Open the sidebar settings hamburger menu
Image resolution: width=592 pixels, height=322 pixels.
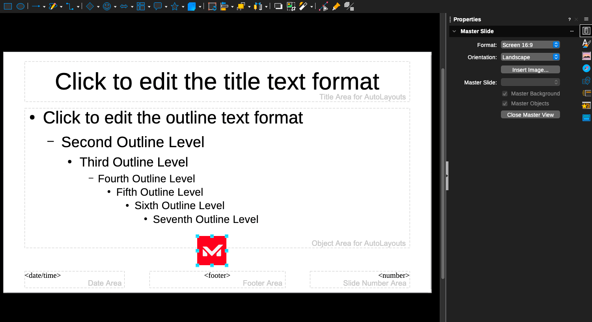point(586,19)
